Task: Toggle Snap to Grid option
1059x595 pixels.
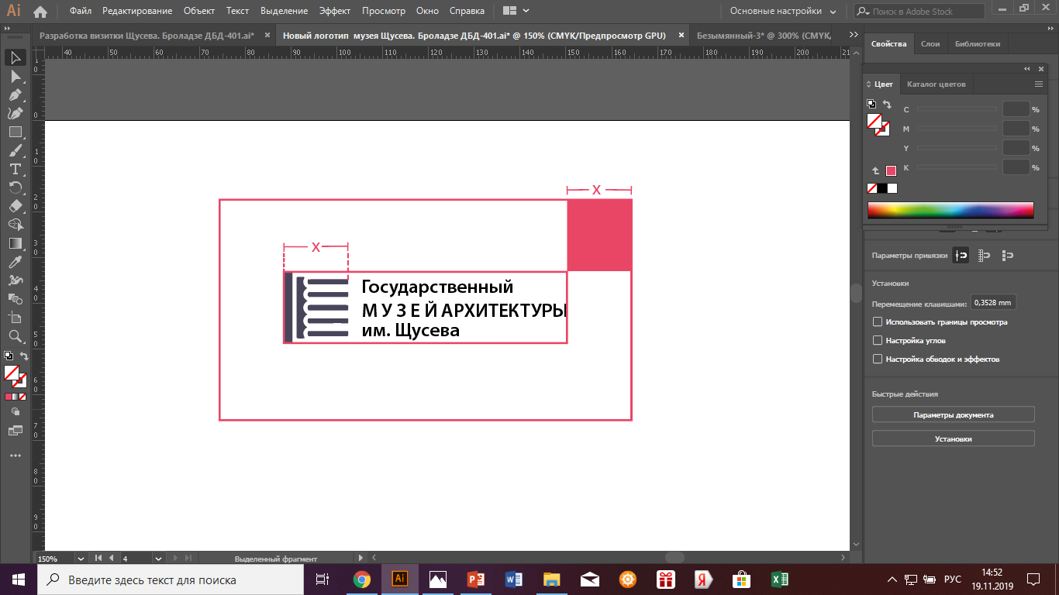Action: point(985,255)
